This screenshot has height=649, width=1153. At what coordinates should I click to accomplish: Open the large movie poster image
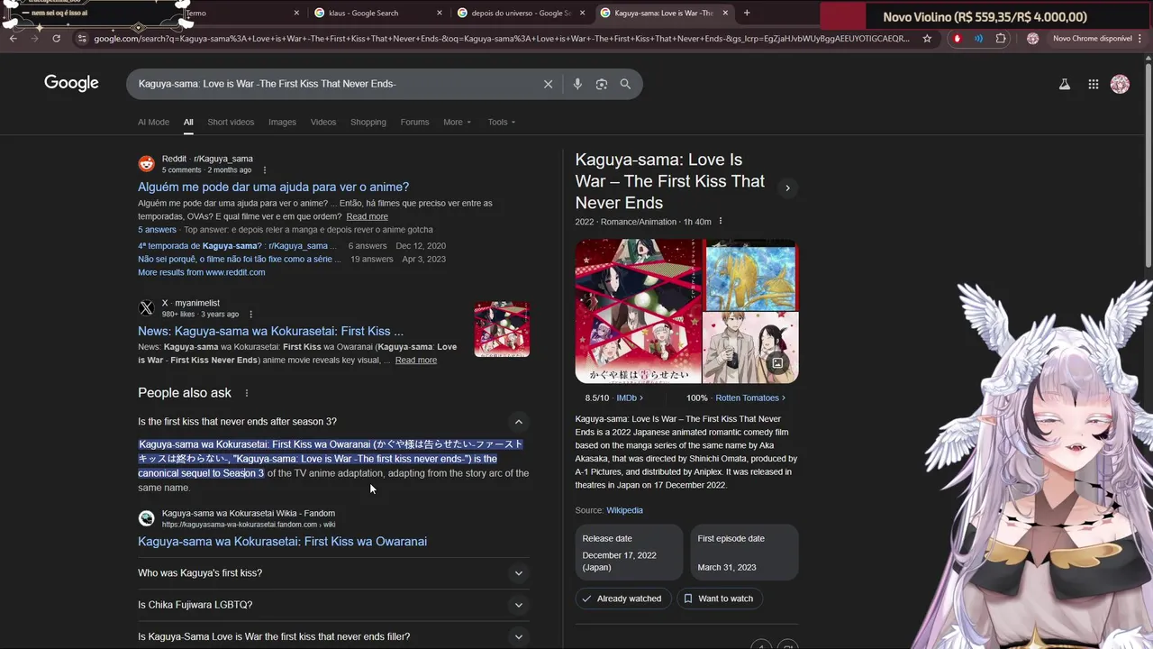click(638, 311)
